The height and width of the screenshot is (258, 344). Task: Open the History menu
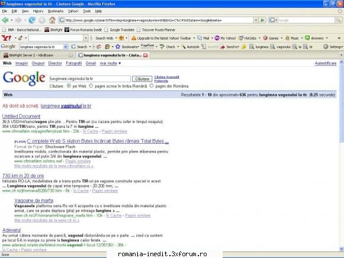(38, 11)
